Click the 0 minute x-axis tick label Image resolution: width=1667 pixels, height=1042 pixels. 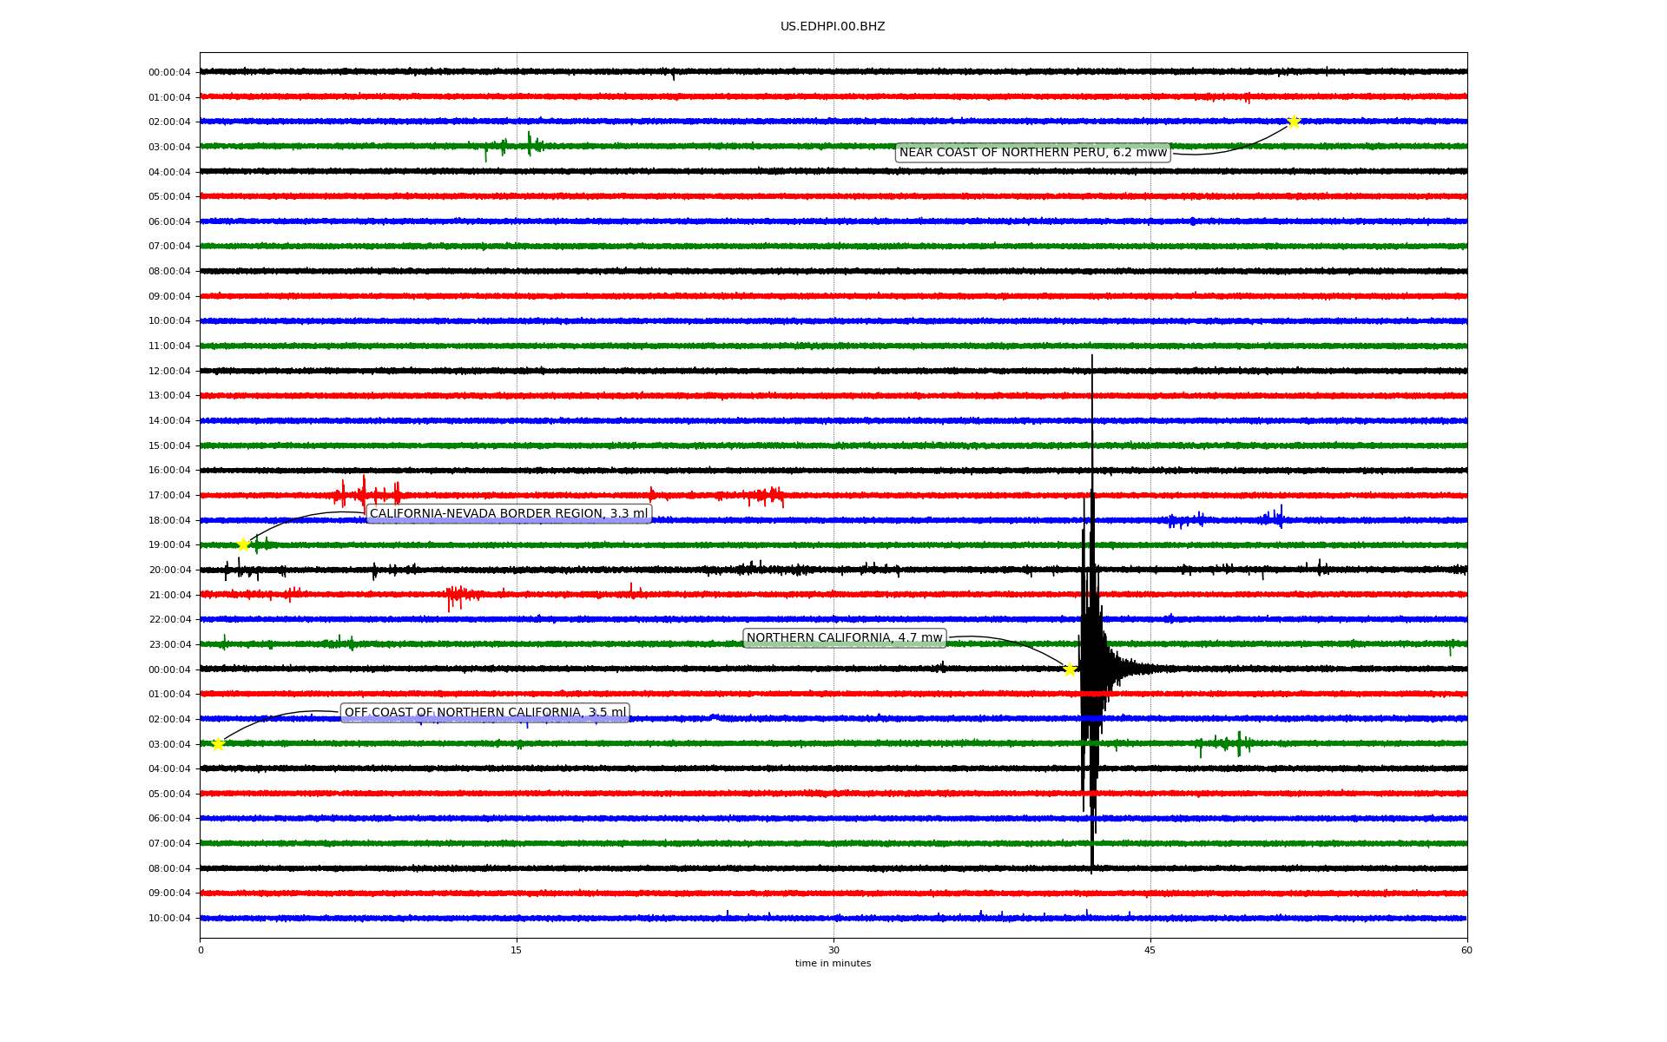(x=201, y=950)
